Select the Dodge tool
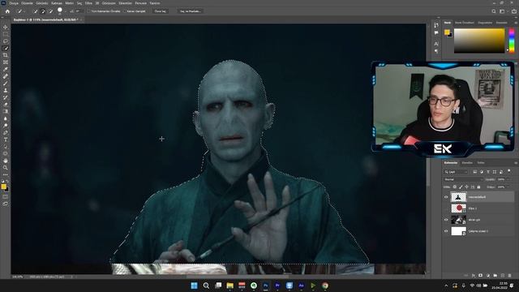 (6, 126)
